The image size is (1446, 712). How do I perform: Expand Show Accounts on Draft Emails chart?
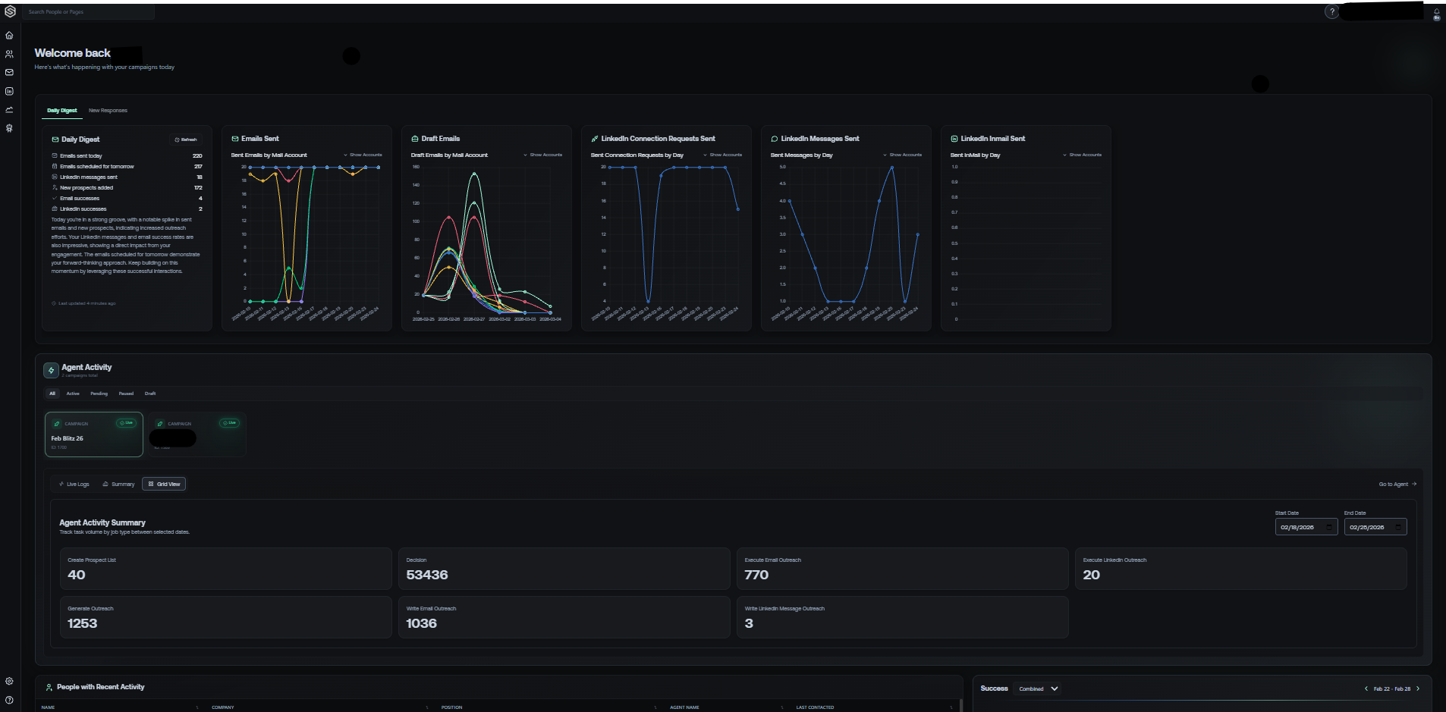tap(542, 155)
